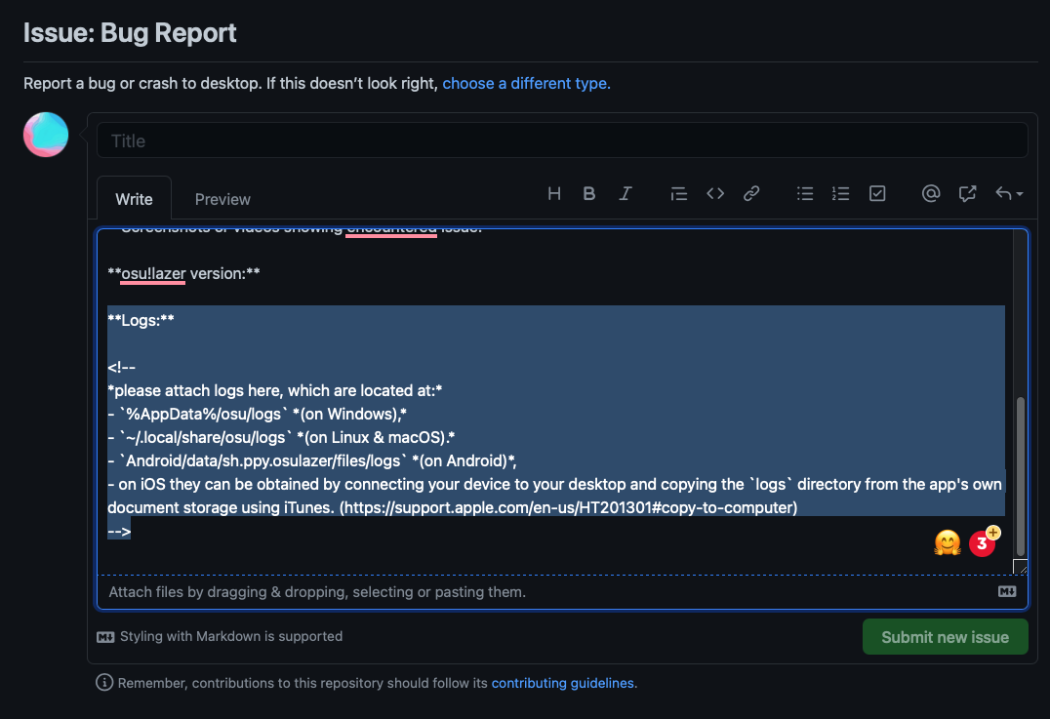Click the info icon beside the Remember notice
The width and height of the screenshot is (1050, 719).
pyautogui.click(x=103, y=682)
